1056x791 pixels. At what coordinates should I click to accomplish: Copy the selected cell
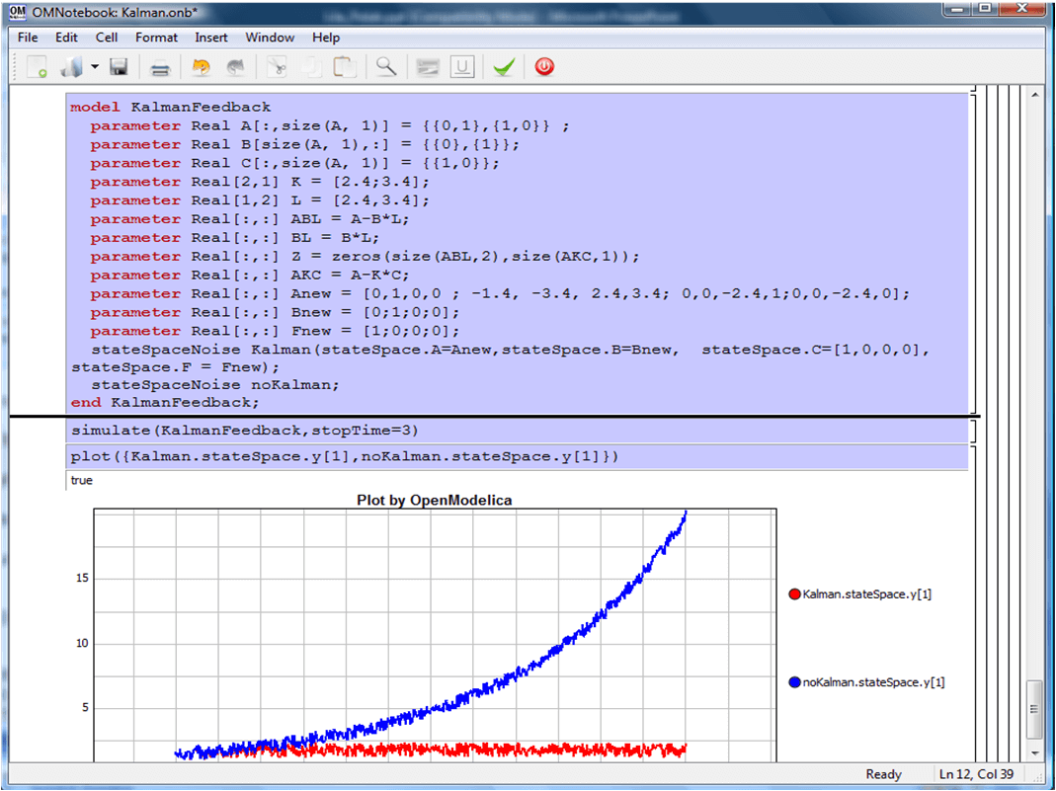(x=309, y=66)
